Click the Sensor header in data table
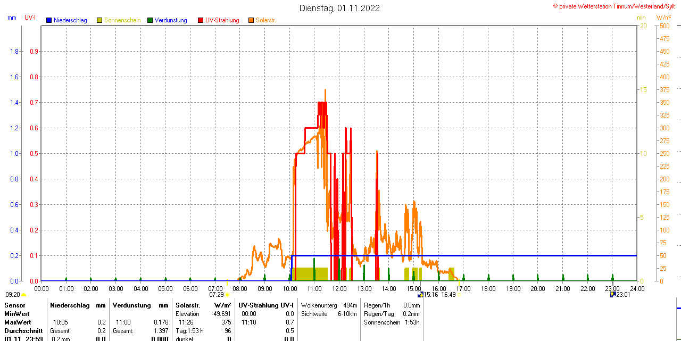Image resolution: width=681 pixels, height=341 pixels. coord(14,305)
